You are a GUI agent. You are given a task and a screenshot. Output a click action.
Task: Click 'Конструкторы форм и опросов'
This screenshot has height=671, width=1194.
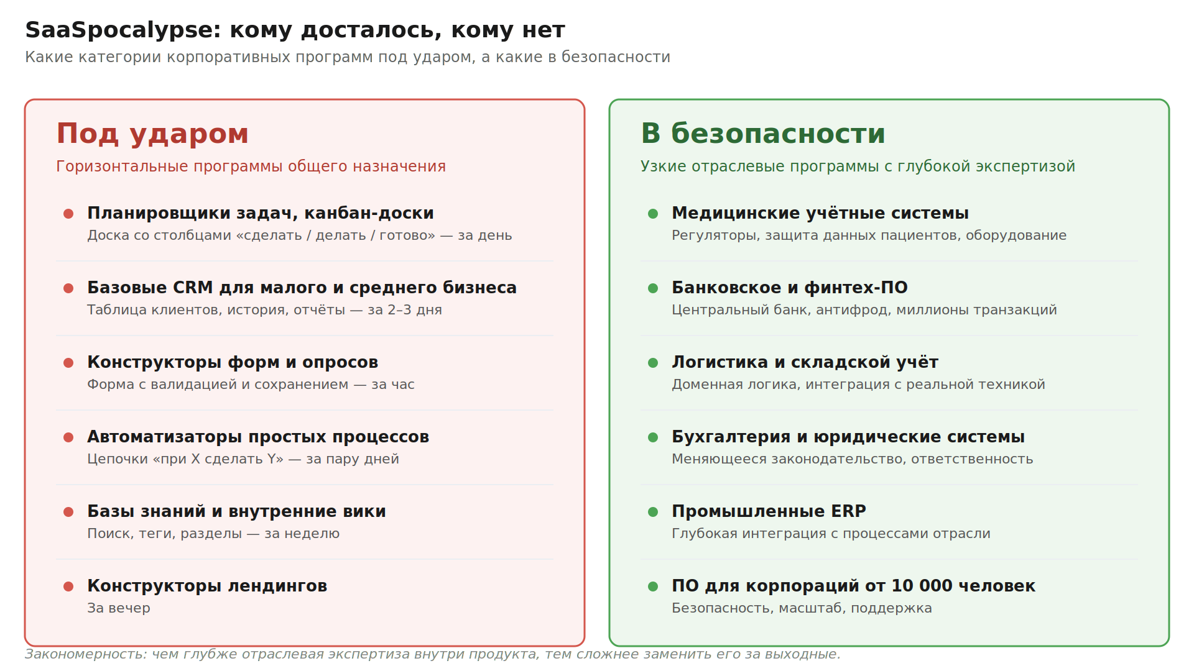(233, 362)
